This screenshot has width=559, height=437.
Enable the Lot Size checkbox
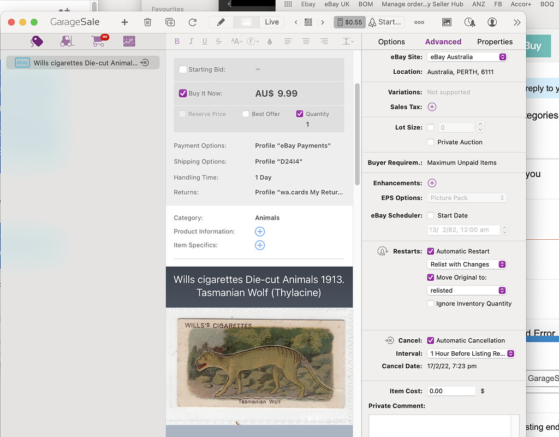pyautogui.click(x=431, y=127)
